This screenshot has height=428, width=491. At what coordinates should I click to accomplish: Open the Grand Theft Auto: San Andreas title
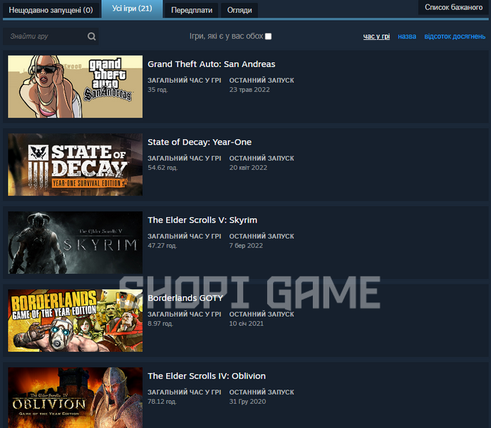212,64
